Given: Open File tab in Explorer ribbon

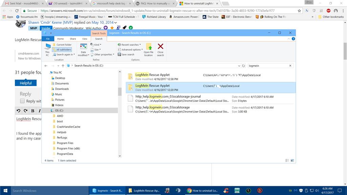Looking at the screenshot, I should (x=48, y=39).
